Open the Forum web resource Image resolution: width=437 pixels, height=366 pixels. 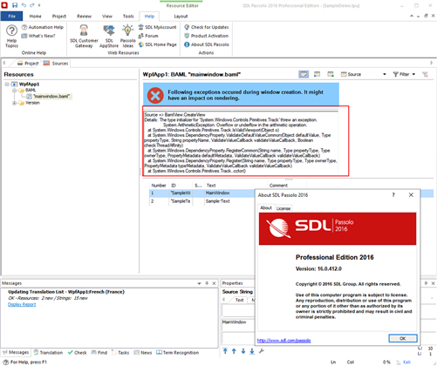[x=148, y=36]
